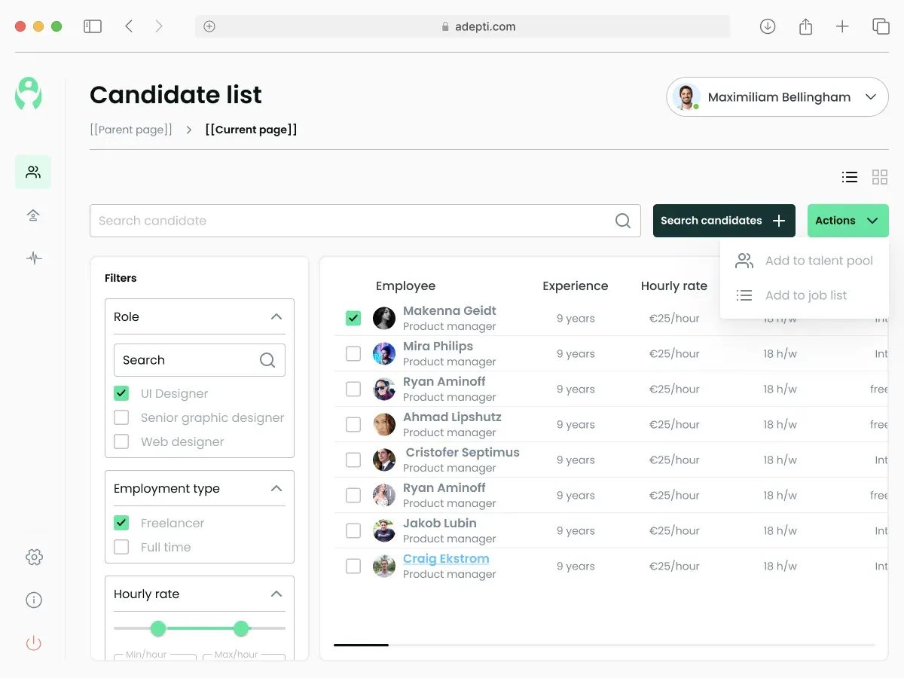Click the Experience column header

[x=576, y=286]
